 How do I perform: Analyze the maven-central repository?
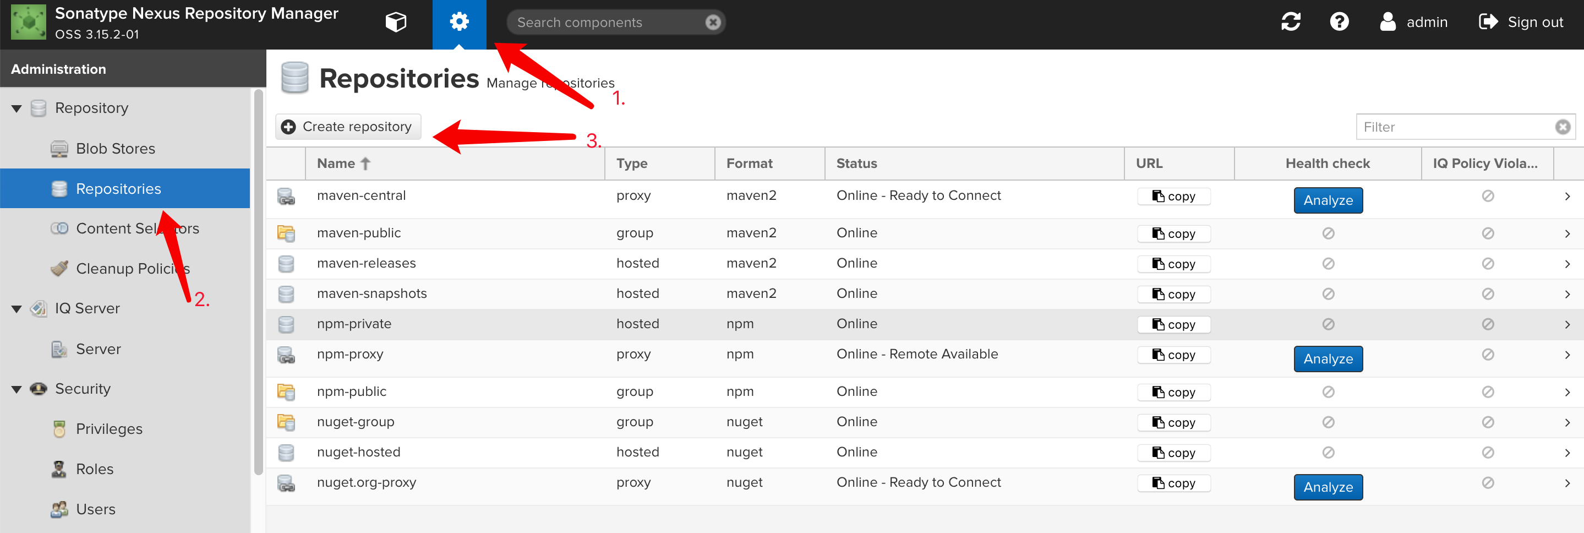[1328, 200]
